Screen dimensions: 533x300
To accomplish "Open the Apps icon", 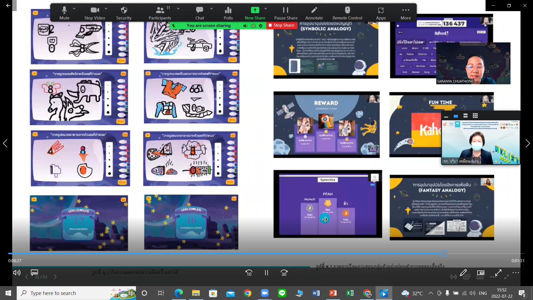I will (x=381, y=13).
